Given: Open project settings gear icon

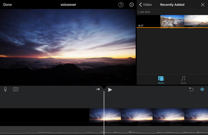Looking at the screenshot, I should [131, 5].
